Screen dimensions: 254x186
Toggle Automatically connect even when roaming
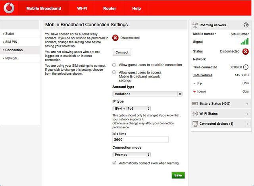[114, 163]
